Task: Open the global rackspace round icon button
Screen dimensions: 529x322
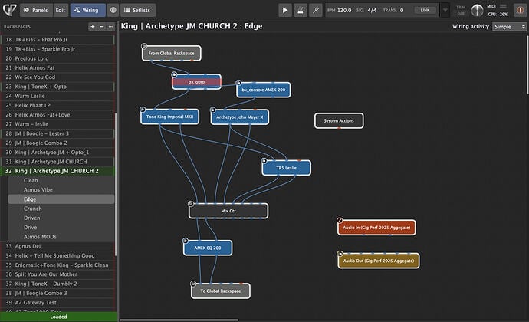Action: click(113, 10)
